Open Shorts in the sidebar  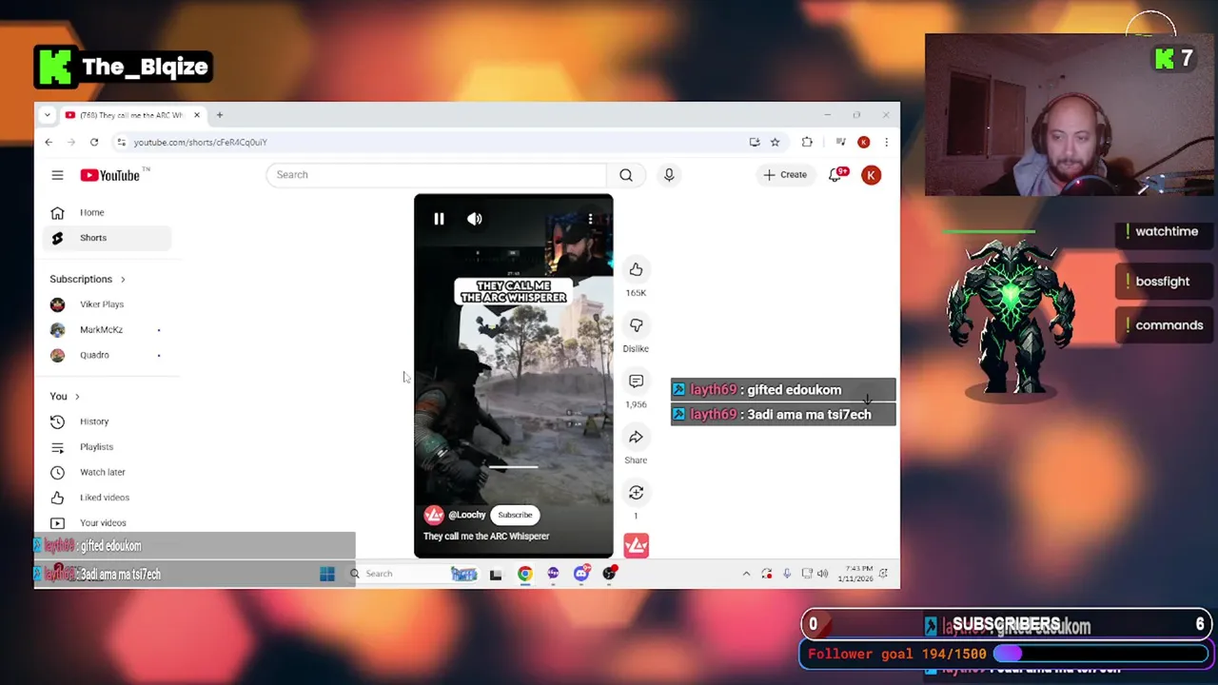(x=107, y=238)
